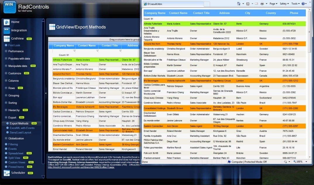This screenshot has width=314, height=185.
Task: Open the browser Safety menu
Action: (x=284, y=4)
